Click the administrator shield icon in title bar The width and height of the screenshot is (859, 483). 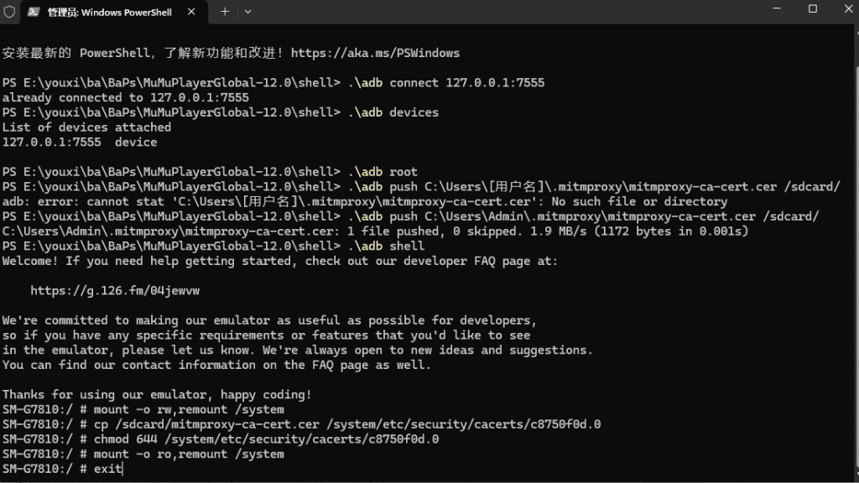coord(9,12)
